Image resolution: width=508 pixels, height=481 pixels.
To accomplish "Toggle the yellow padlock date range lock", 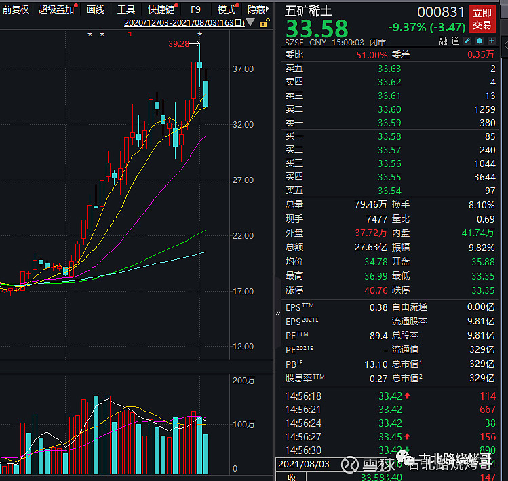I will click(x=264, y=23).
